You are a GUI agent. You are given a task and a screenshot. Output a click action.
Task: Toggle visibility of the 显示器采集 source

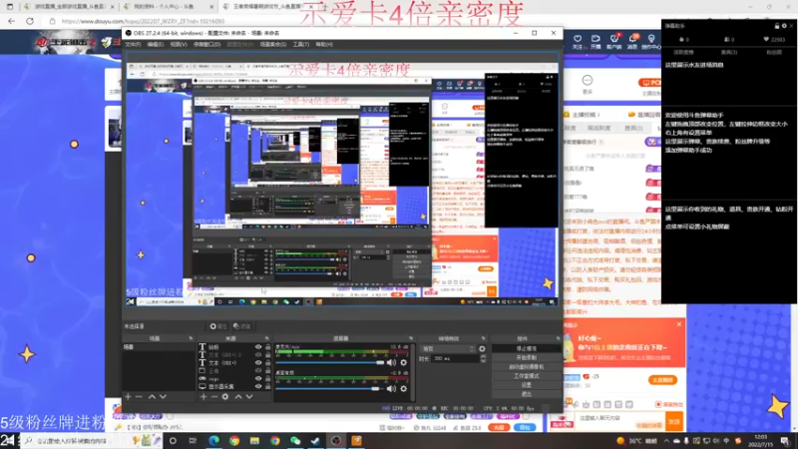(258, 386)
